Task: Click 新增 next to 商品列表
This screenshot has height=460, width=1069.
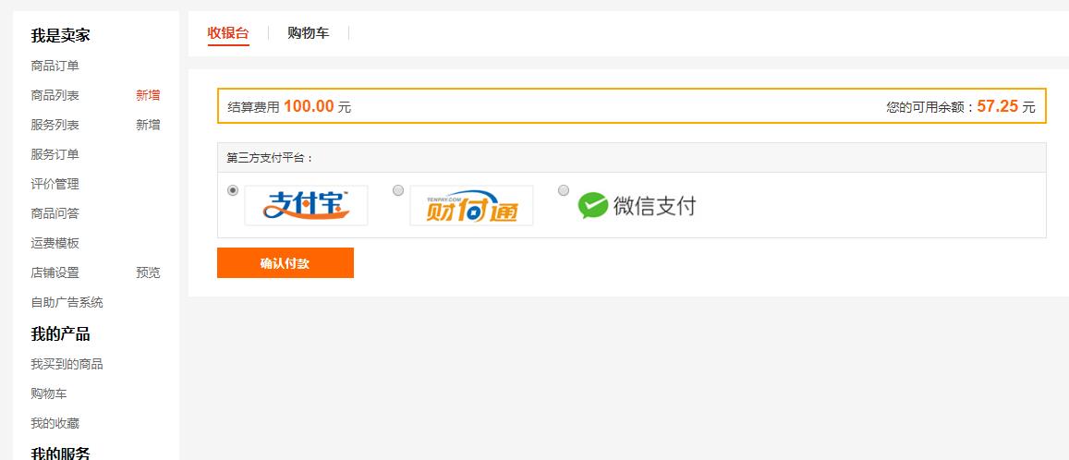Action: (148, 95)
